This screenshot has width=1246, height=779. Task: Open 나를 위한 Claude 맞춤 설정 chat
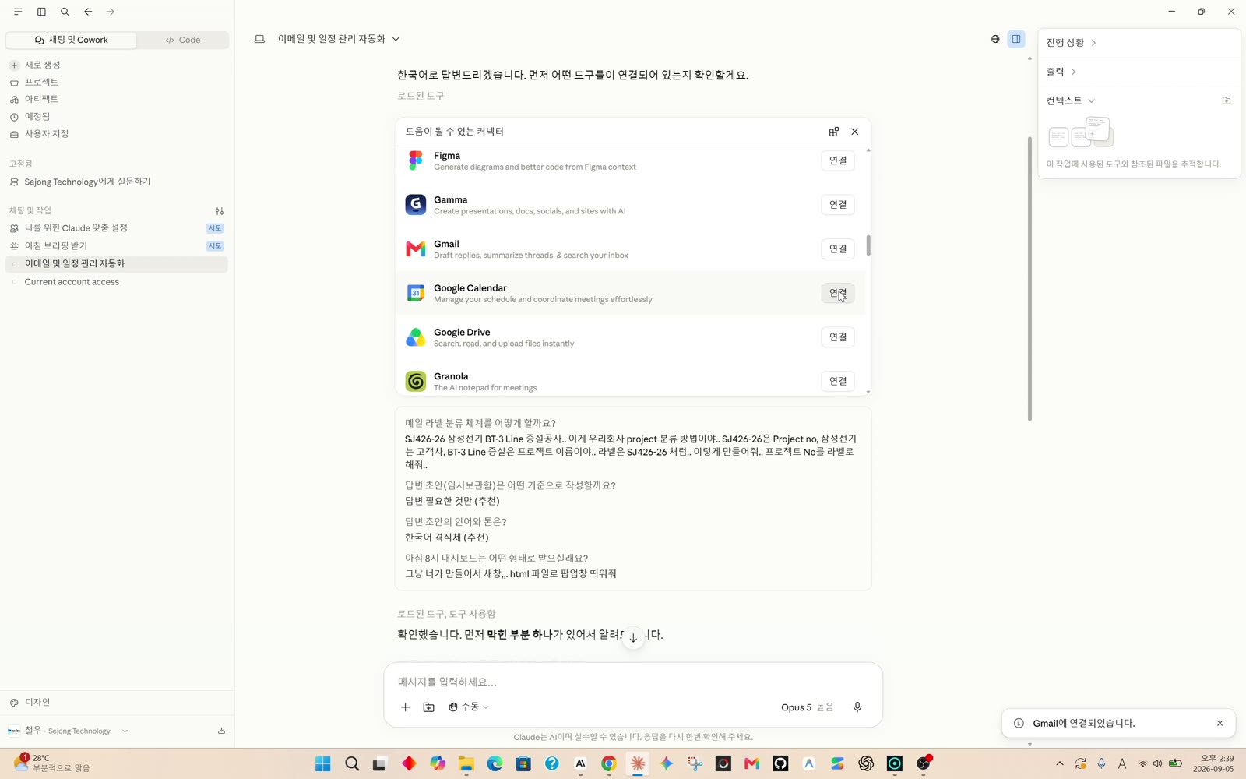tap(117, 228)
